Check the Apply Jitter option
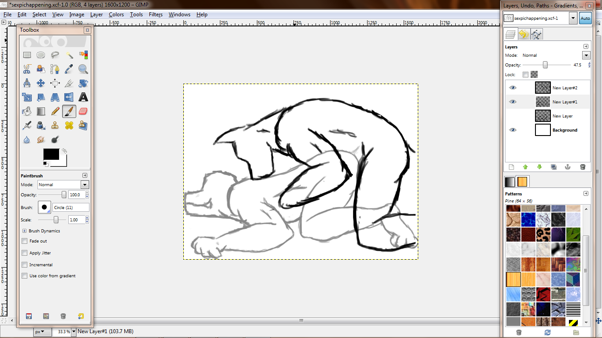The width and height of the screenshot is (602, 338). 25,253
